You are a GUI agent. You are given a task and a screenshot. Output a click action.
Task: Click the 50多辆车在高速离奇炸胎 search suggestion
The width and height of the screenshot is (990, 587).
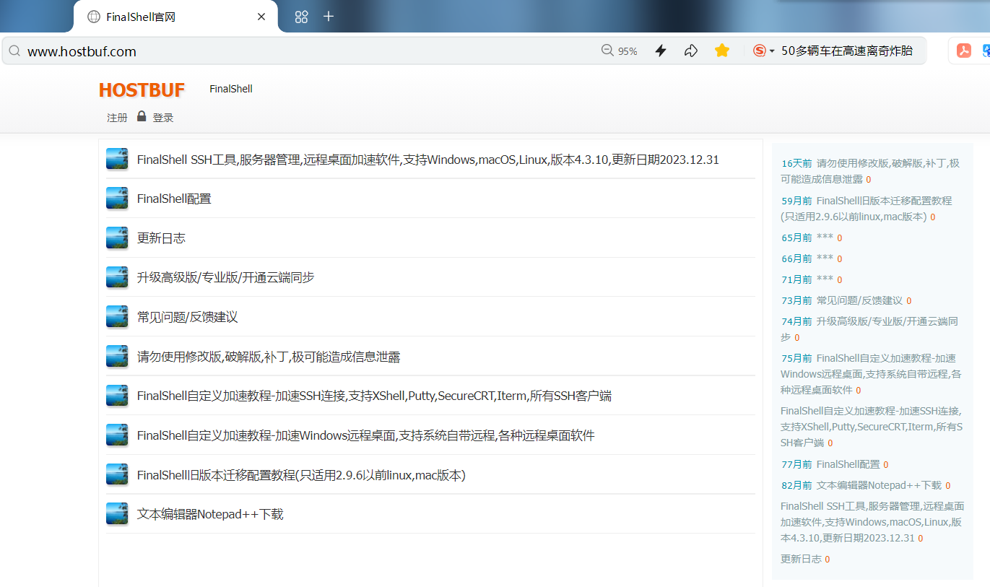(x=847, y=51)
